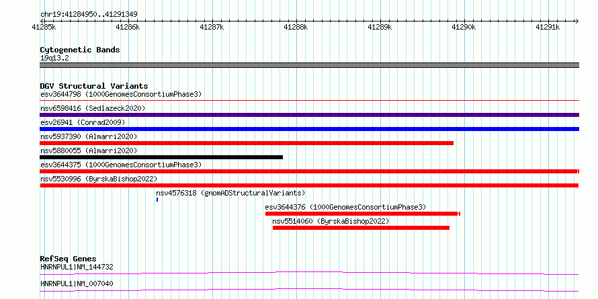Click the small blue nsv4576318 variant marker
The width and height of the screenshot is (598, 299).
157,200
